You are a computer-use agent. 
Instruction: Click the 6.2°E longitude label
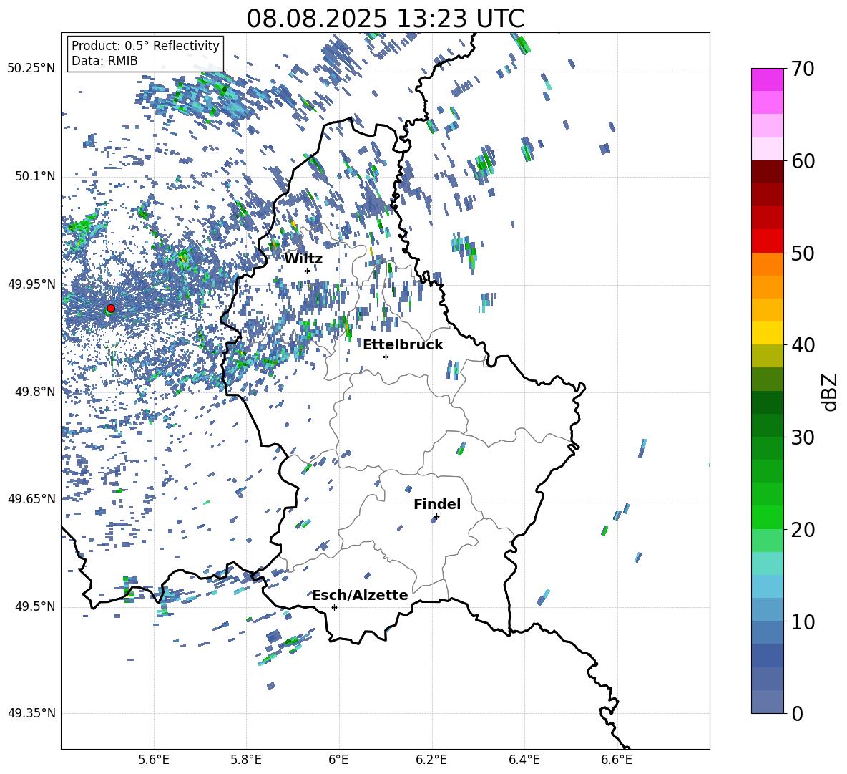[431, 760]
